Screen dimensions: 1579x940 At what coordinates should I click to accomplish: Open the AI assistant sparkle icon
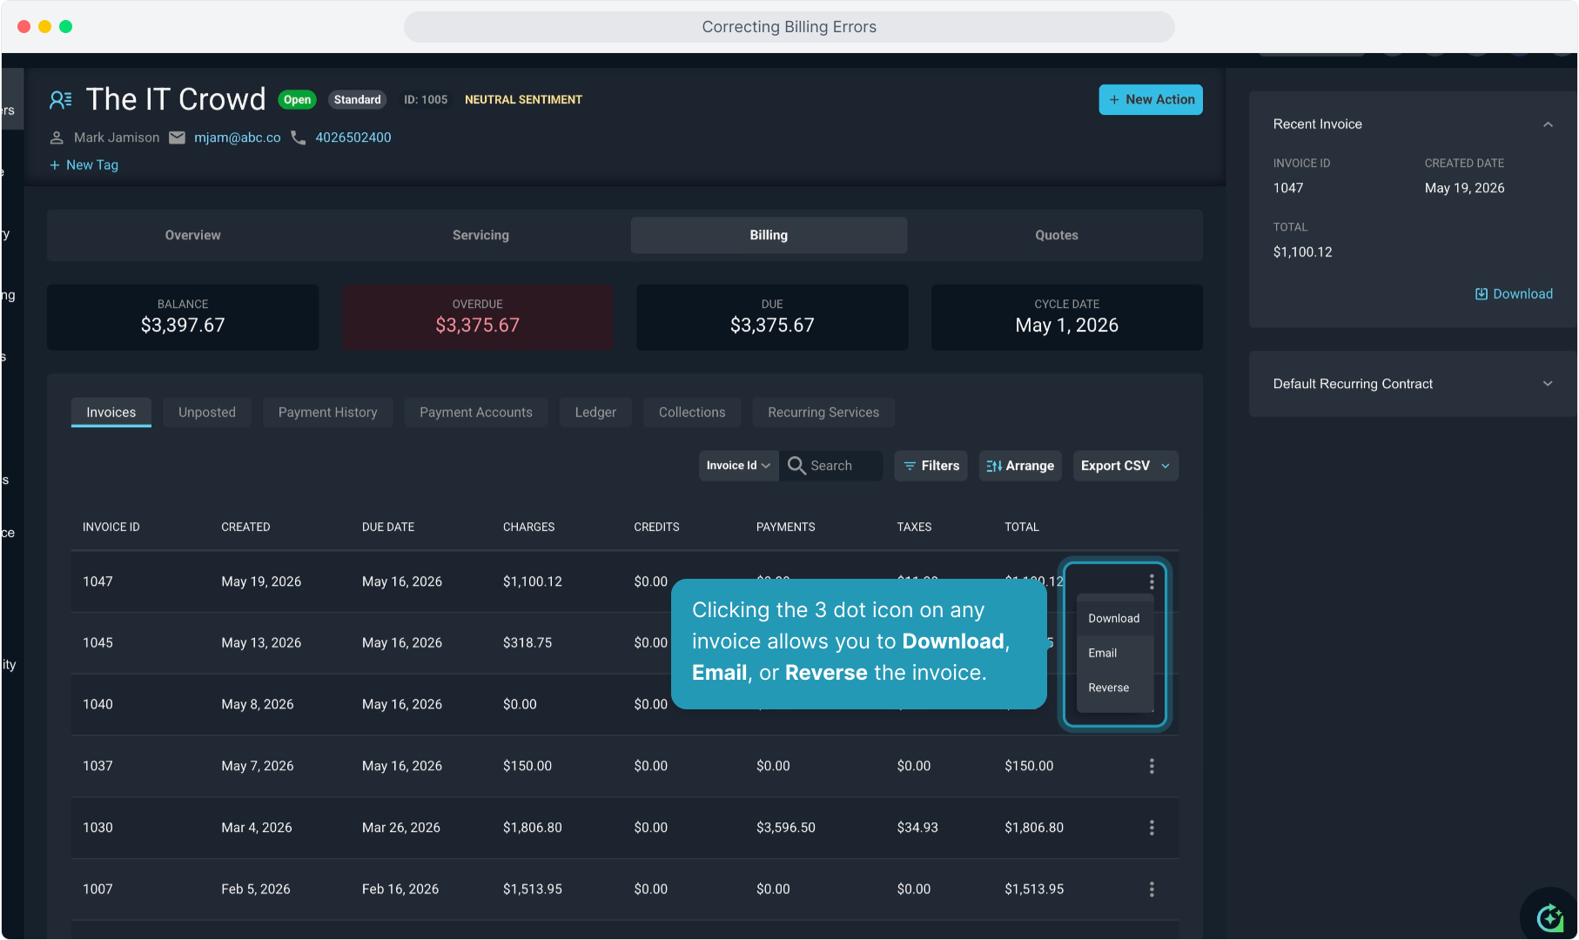pos(1549,917)
